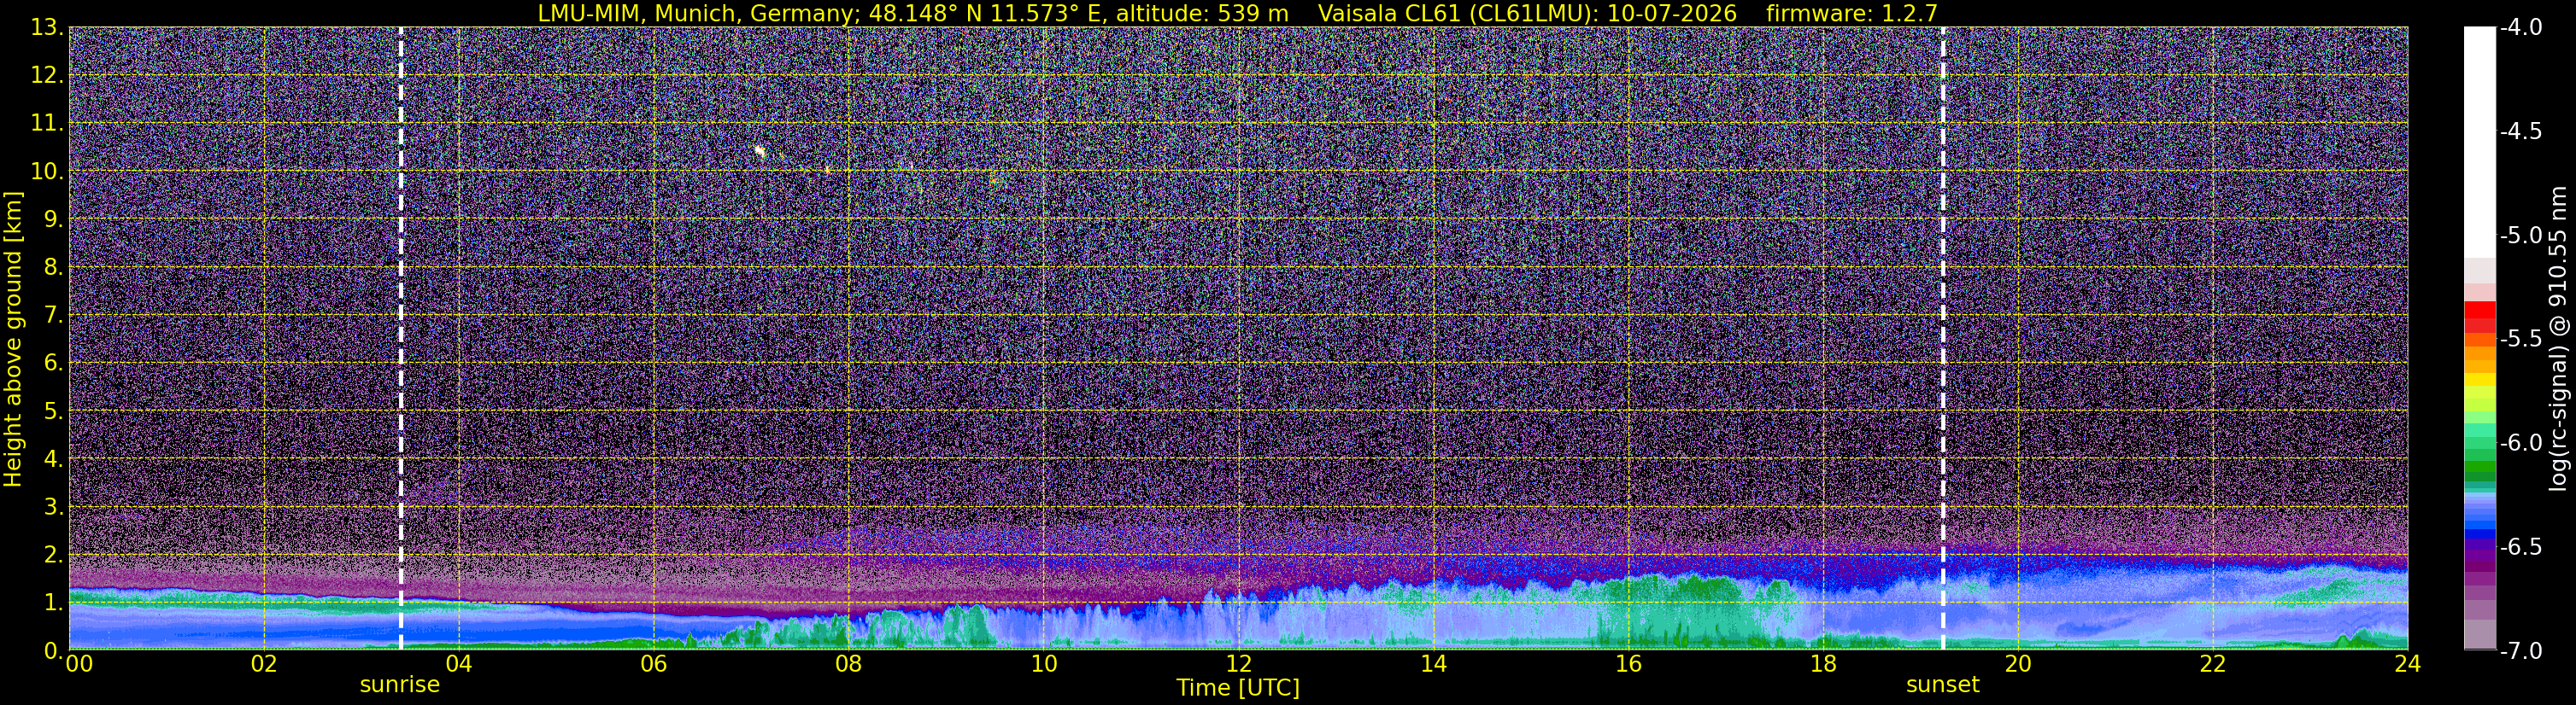2576x705 pixels.
Task: Click the 'Vaisala CL61 (CL61LMU): 10-07-2026' label
Action: pos(1527,13)
